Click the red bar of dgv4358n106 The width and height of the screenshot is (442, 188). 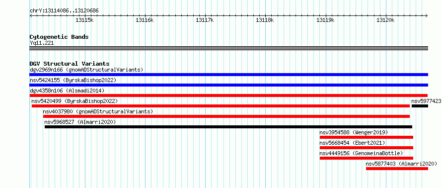228,95
